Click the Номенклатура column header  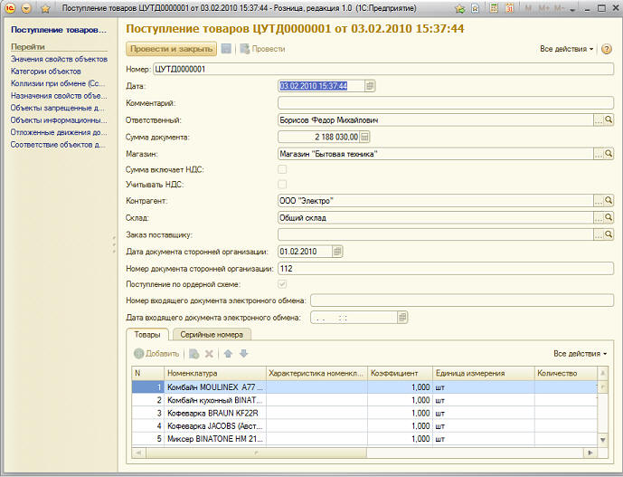(215, 373)
